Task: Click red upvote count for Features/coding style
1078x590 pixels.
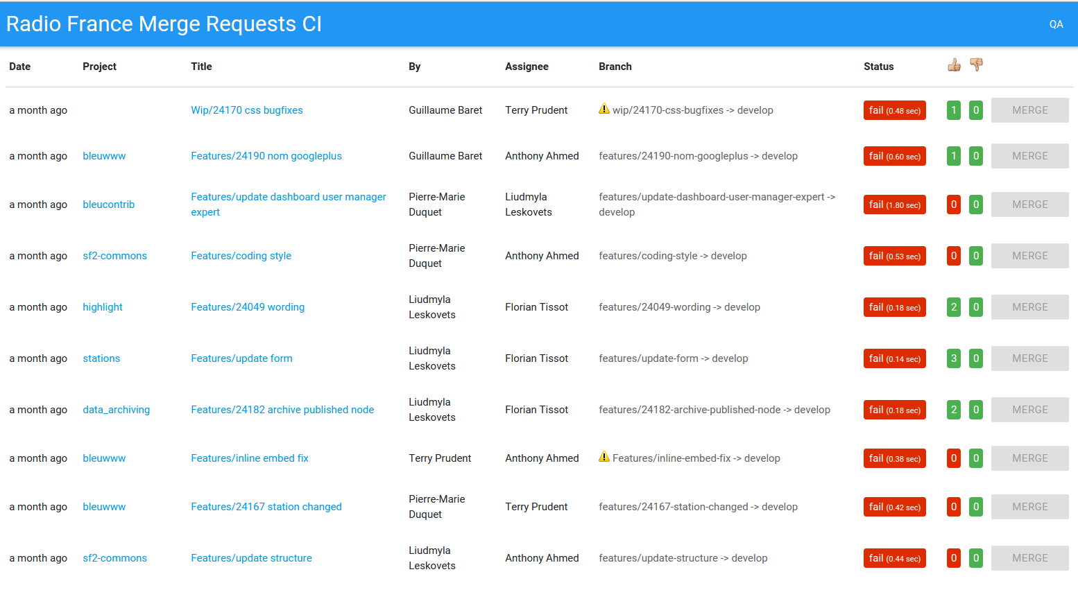Action: (954, 256)
